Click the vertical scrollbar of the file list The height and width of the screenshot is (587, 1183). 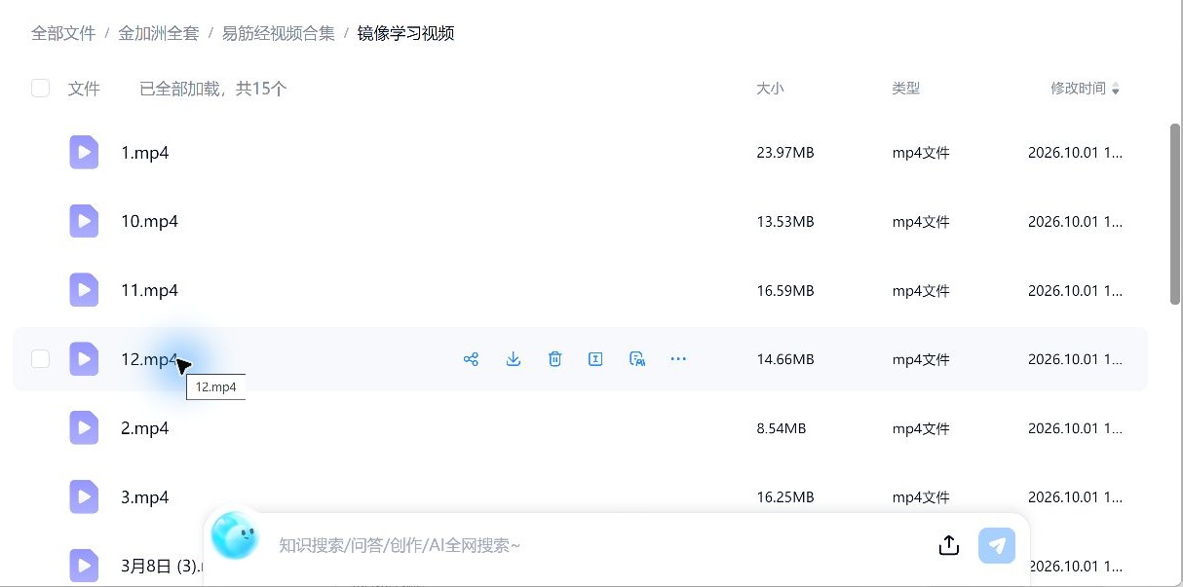tap(1174, 214)
